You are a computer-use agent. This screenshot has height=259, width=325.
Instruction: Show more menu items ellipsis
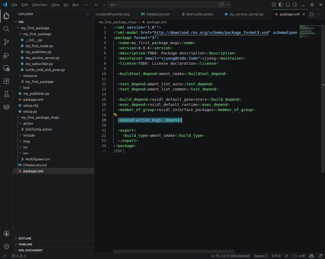point(86,5)
